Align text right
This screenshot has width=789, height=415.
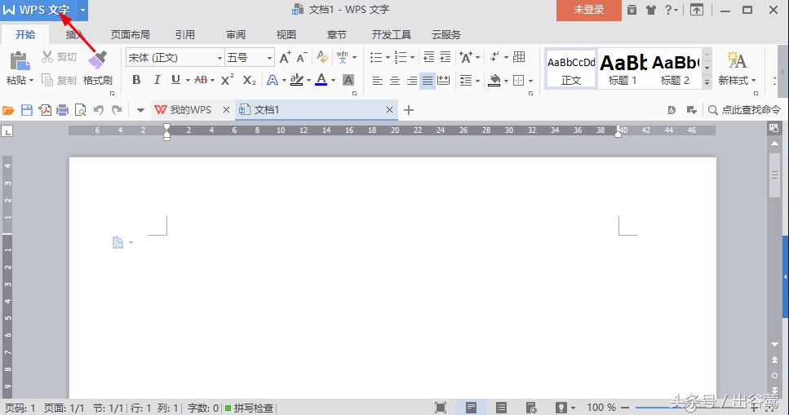tap(411, 81)
